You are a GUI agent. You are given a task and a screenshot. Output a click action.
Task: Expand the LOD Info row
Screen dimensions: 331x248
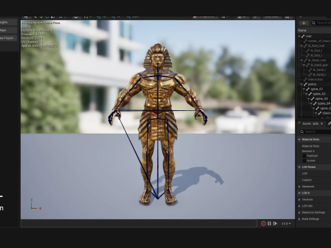tap(299, 206)
